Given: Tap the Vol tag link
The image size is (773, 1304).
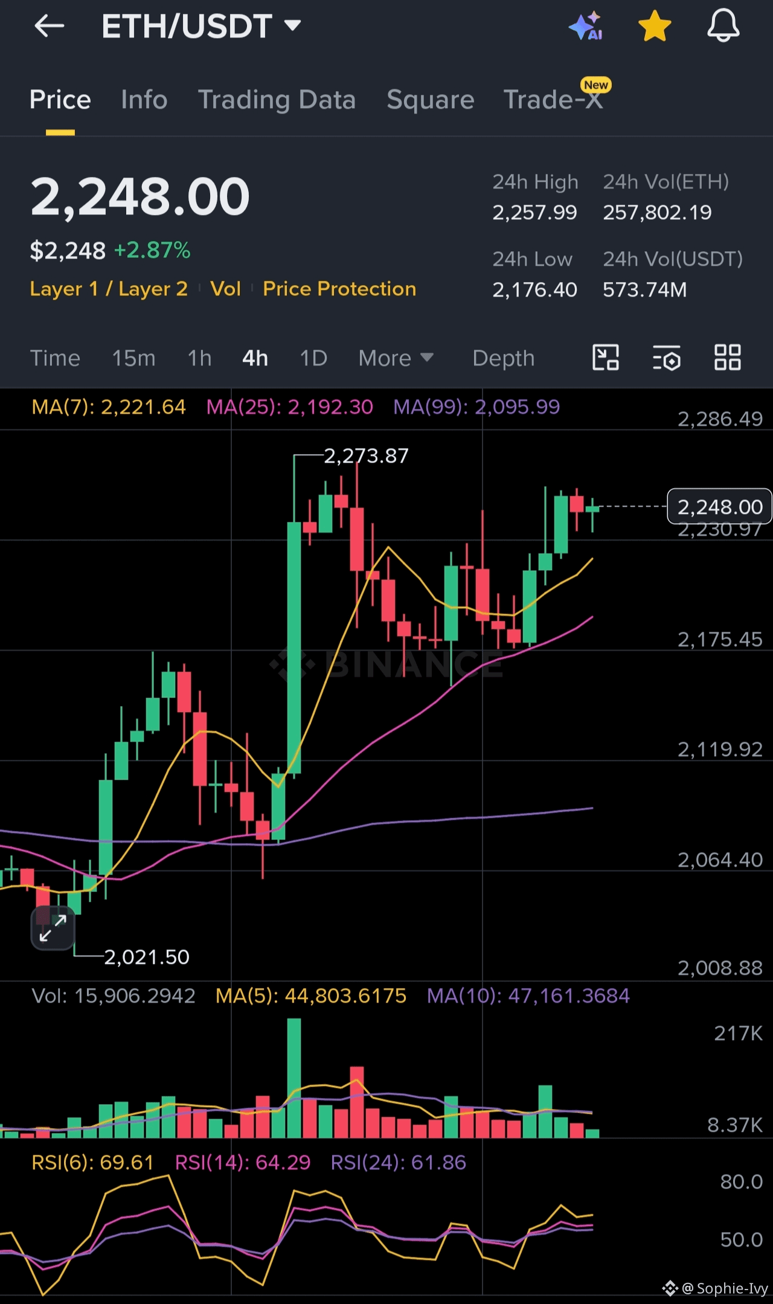Looking at the screenshot, I should click(225, 289).
